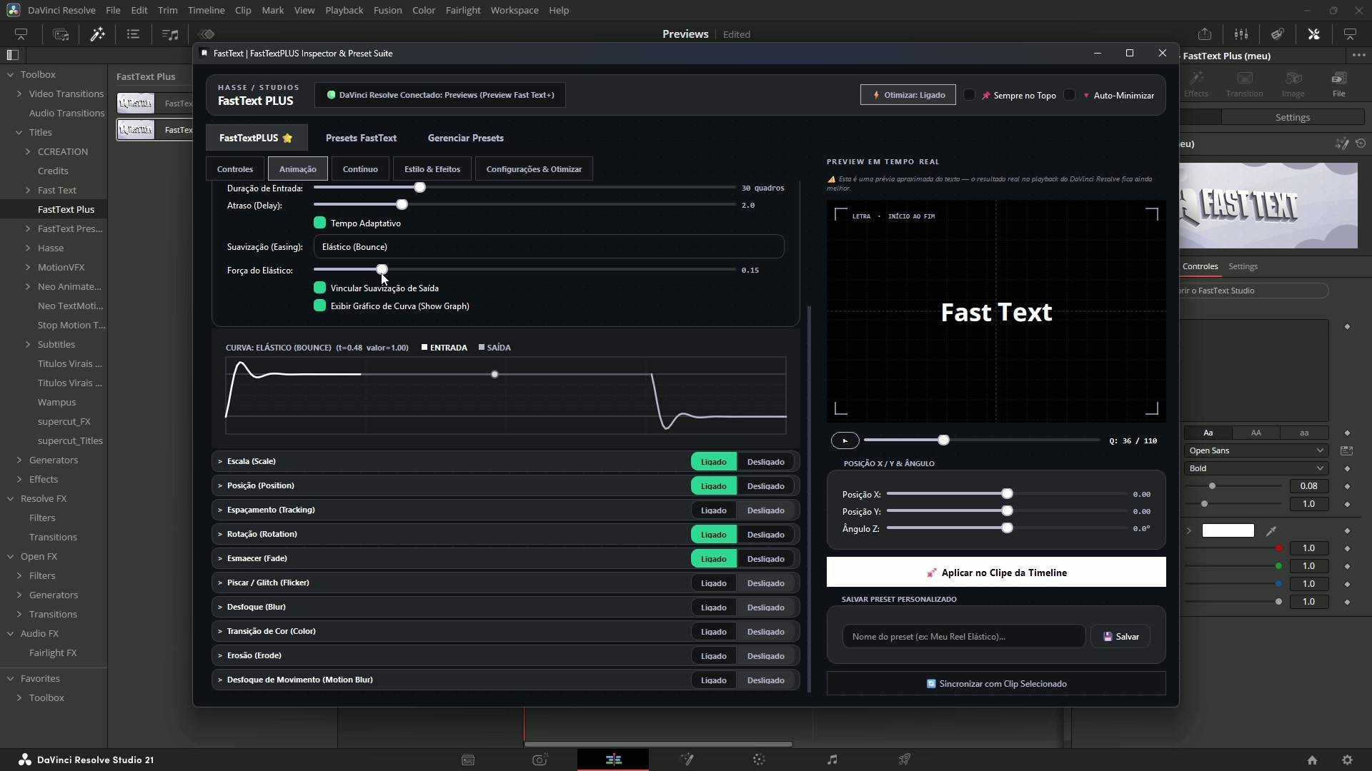Screen dimensions: 1372x771
Task: Switch to Presets FastText tab
Action: (361, 138)
